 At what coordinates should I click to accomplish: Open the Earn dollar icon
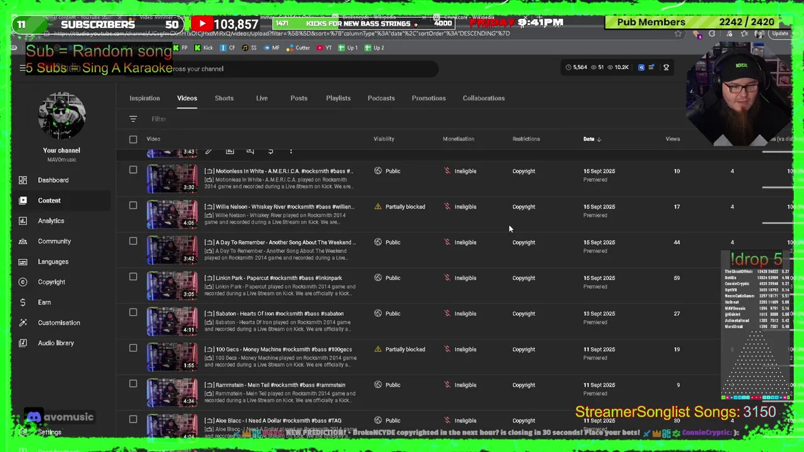click(x=23, y=302)
